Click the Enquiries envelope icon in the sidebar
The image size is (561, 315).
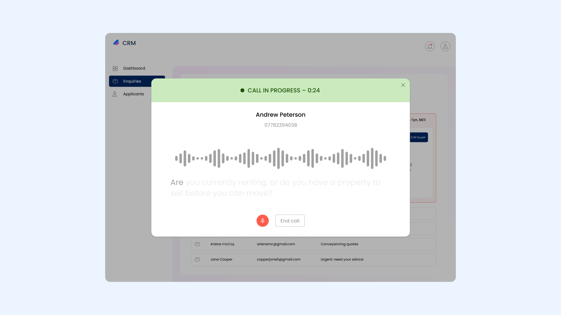pos(115,81)
